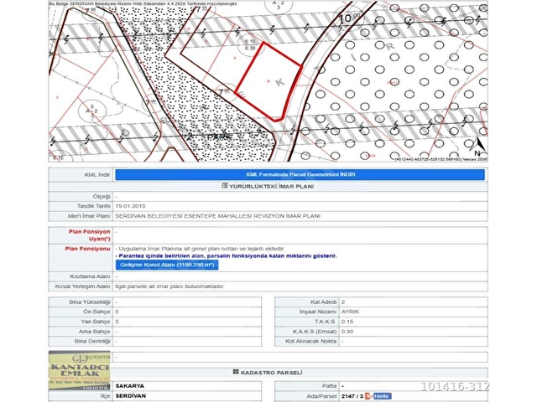The image size is (537, 402).
Task: Click the red-outlined parcel on the map
Action: click(268, 81)
